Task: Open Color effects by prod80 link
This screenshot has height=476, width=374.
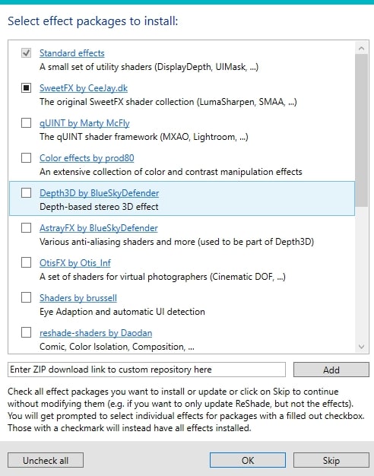Action: click(87, 158)
